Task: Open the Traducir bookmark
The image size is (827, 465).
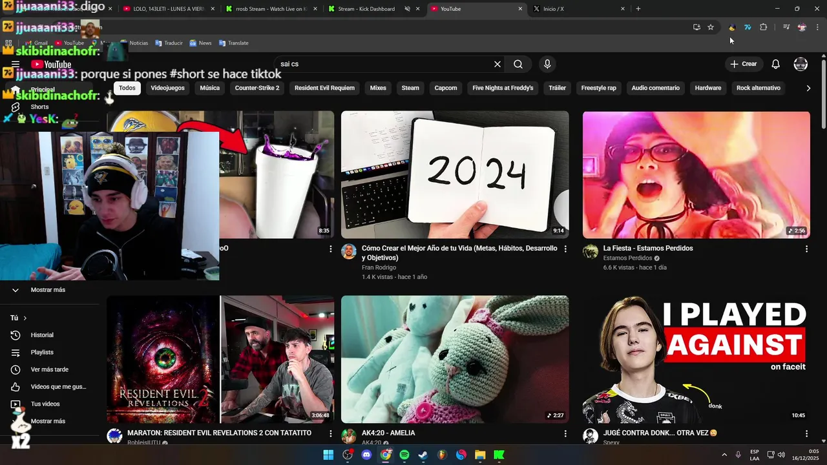Action: click(x=169, y=43)
